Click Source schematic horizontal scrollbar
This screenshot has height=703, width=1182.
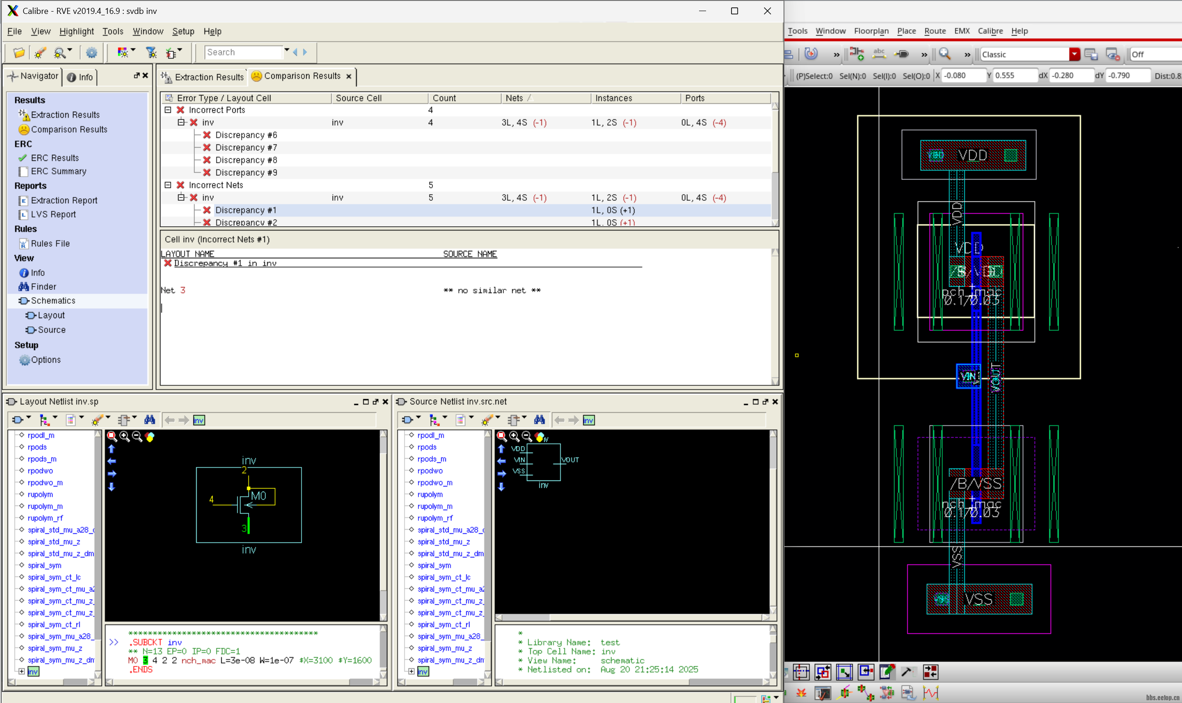(632, 617)
